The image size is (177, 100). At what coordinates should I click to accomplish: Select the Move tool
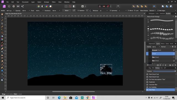[x=2, y=17]
